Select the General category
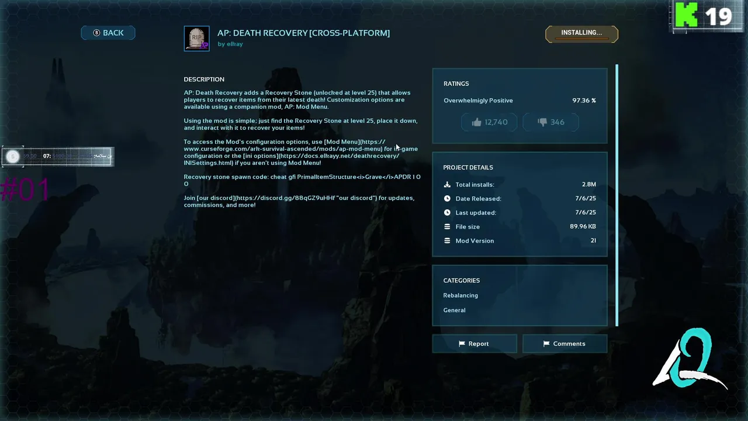 pos(454,310)
